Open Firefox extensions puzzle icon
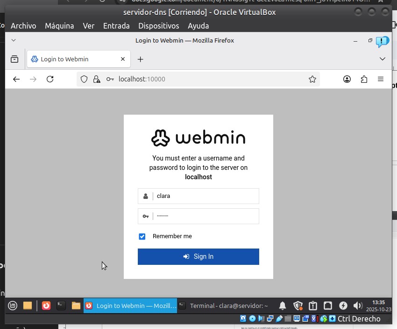The width and height of the screenshot is (397, 329). 364,80
